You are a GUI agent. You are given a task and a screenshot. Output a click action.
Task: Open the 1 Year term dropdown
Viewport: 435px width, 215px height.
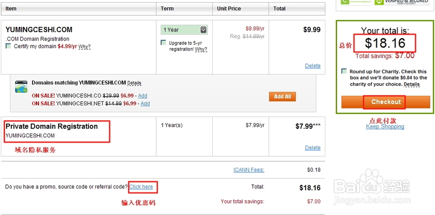[x=184, y=30]
